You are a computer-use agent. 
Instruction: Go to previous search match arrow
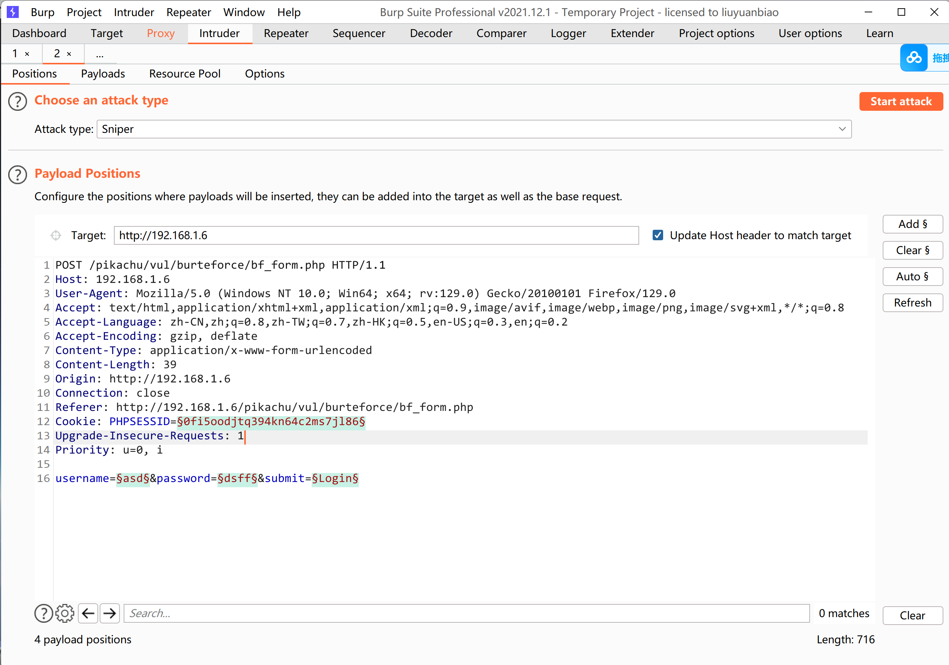(x=88, y=613)
